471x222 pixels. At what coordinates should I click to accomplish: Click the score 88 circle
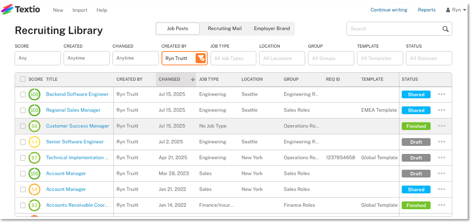pyautogui.click(x=35, y=126)
